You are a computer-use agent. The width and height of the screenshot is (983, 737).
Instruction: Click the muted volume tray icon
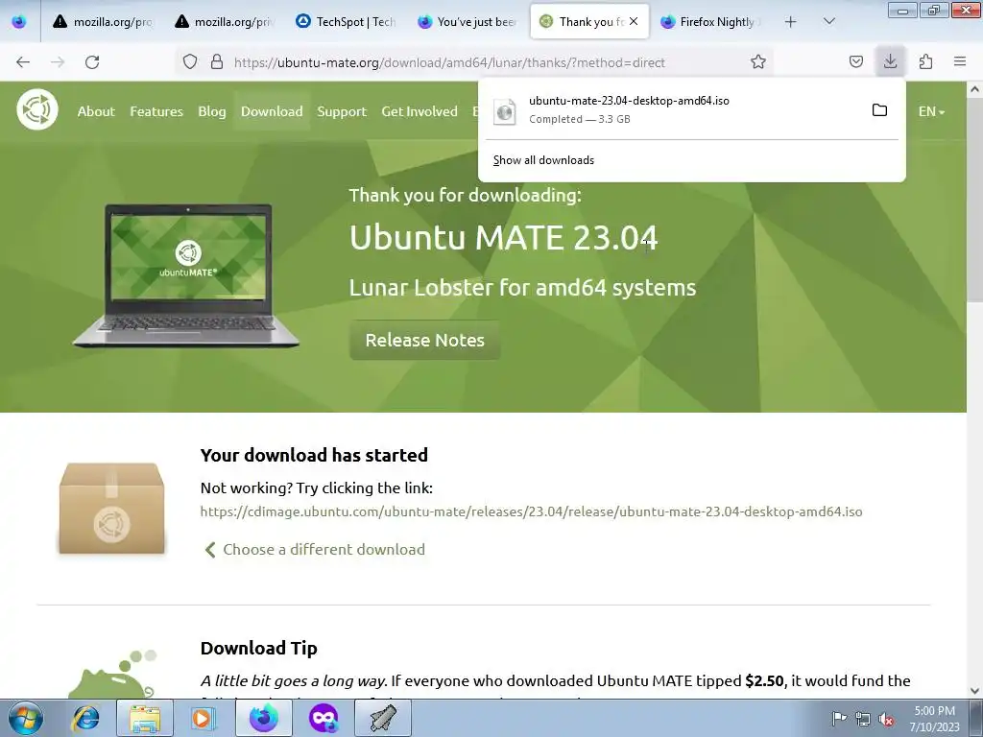[x=886, y=719]
